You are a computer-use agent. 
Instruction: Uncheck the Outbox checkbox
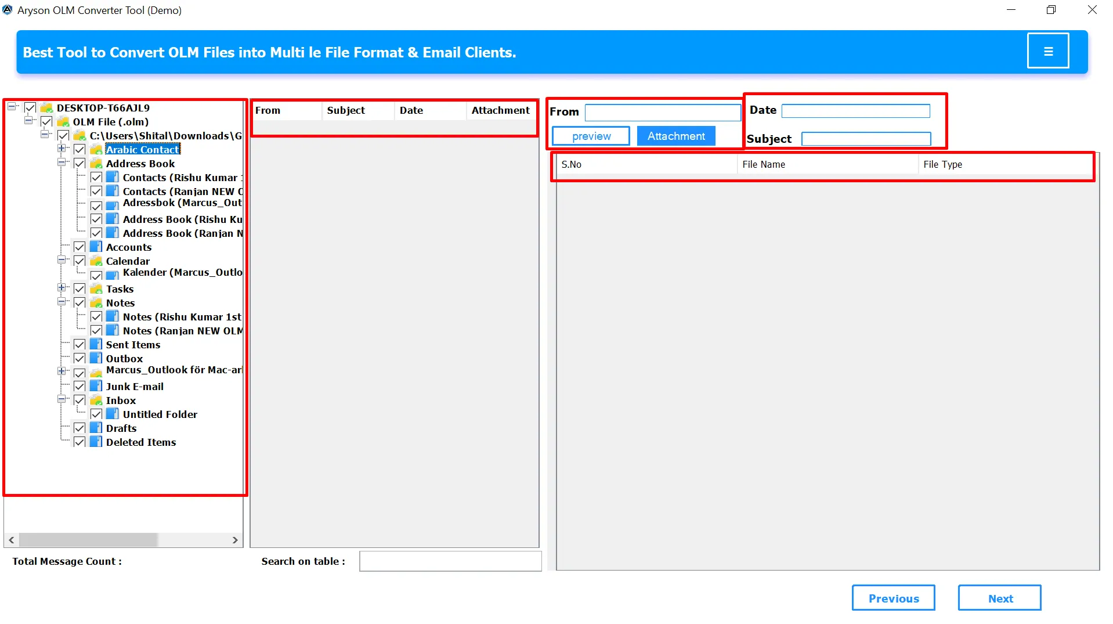click(x=79, y=358)
